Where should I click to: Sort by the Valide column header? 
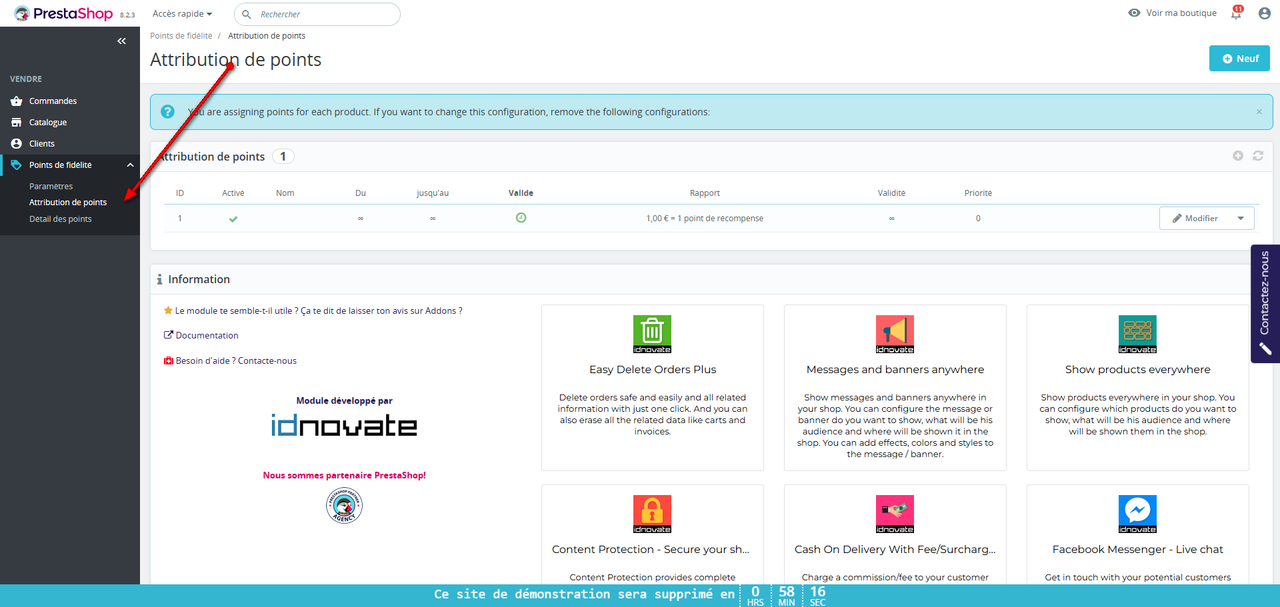pyautogui.click(x=521, y=193)
